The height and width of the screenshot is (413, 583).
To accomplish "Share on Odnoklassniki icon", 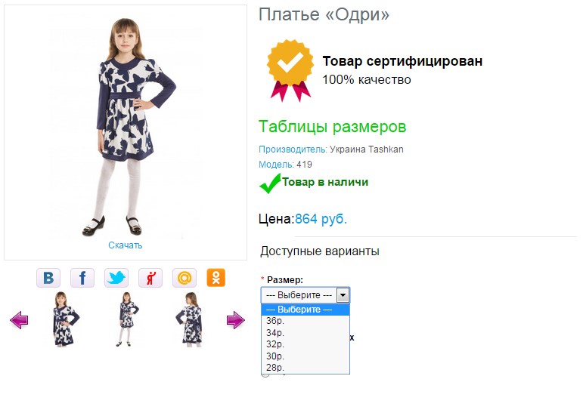I will (x=216, y=278).
